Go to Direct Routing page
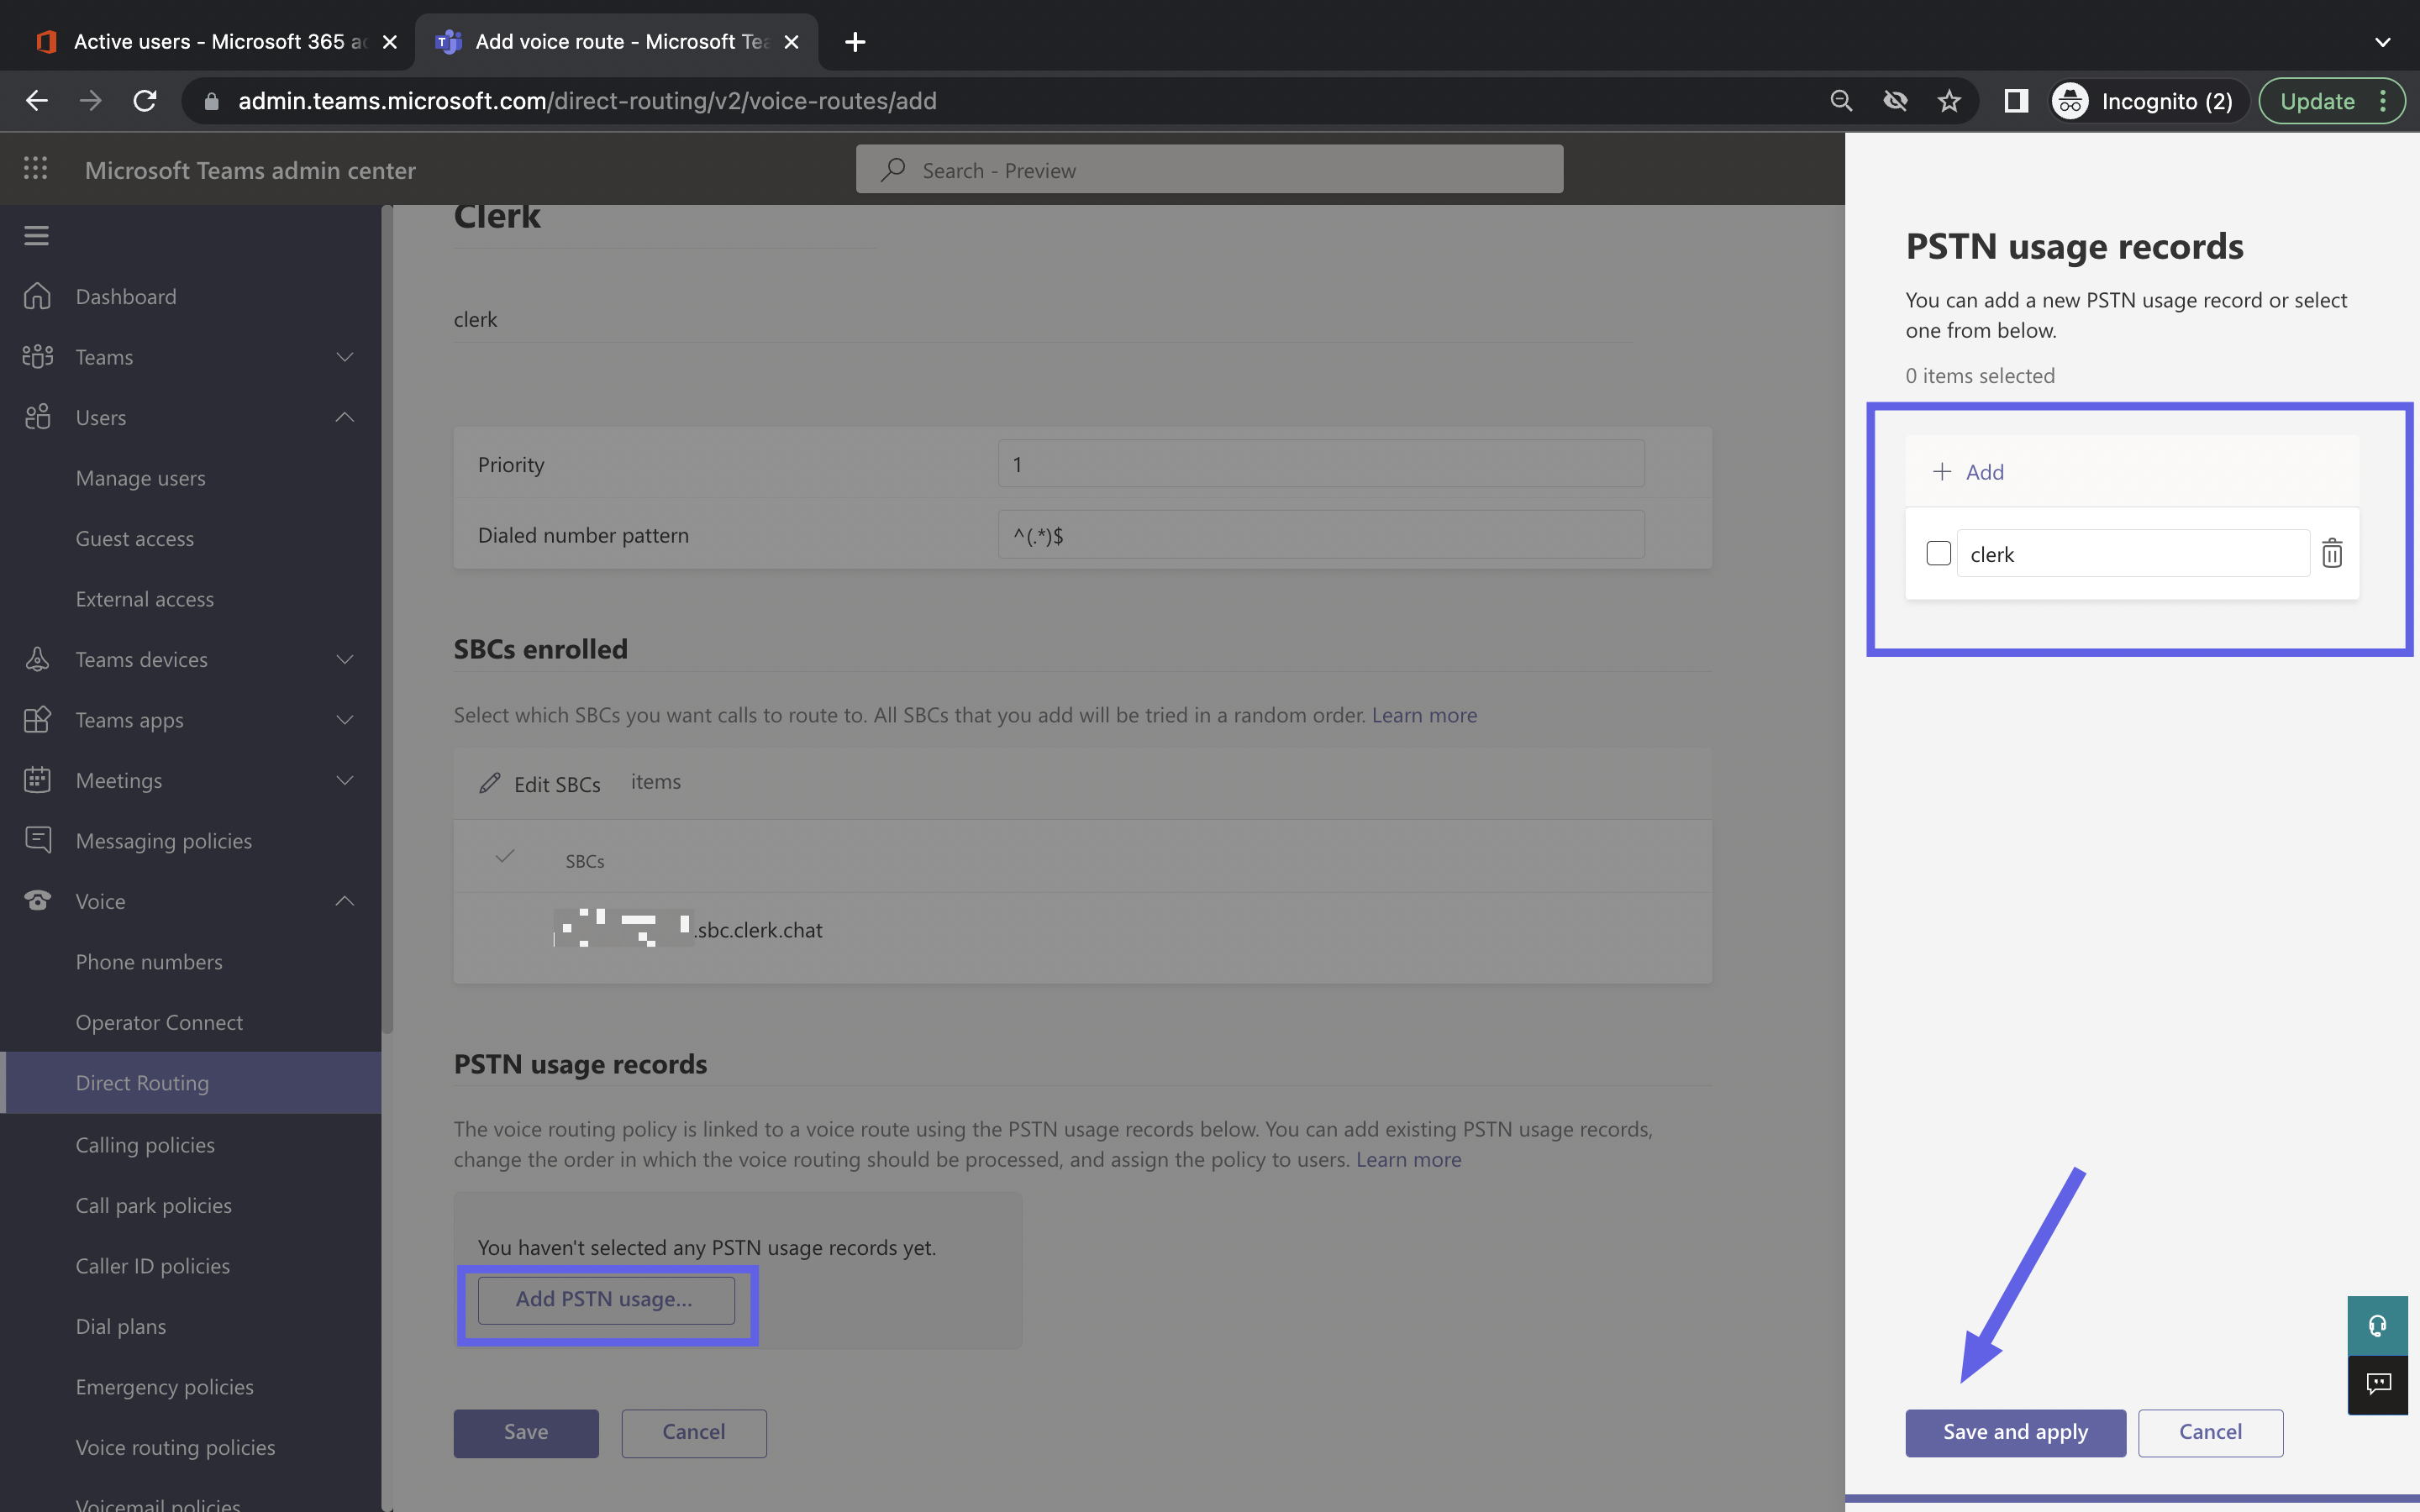The width and height of the screenshot is (2420, 1512). coord(191,1083)
